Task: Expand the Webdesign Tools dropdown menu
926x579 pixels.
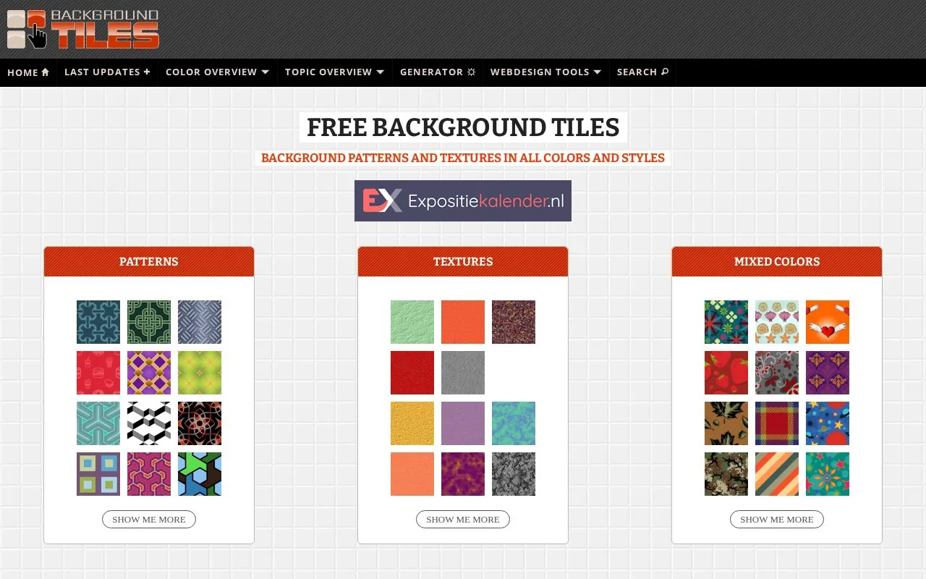Action: [x=545, y=72]
